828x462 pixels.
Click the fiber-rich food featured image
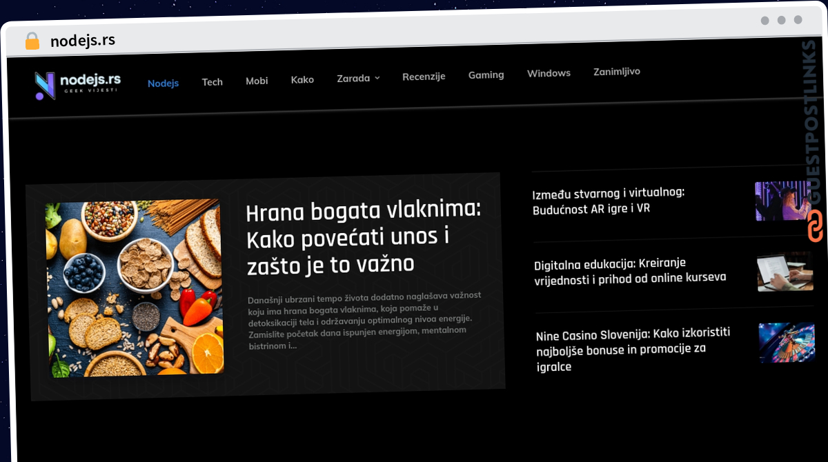pos(135,288)
